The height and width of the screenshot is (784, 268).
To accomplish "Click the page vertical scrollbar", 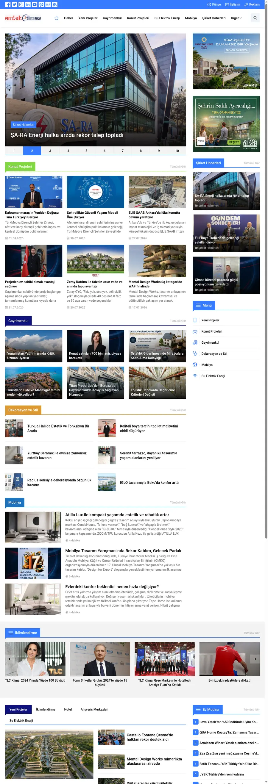I will [x=266, y=271].
